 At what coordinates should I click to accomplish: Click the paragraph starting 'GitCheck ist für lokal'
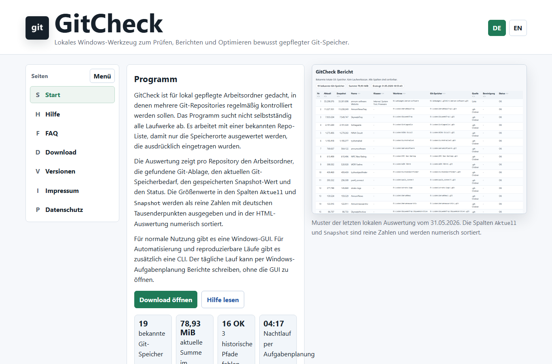215,121
